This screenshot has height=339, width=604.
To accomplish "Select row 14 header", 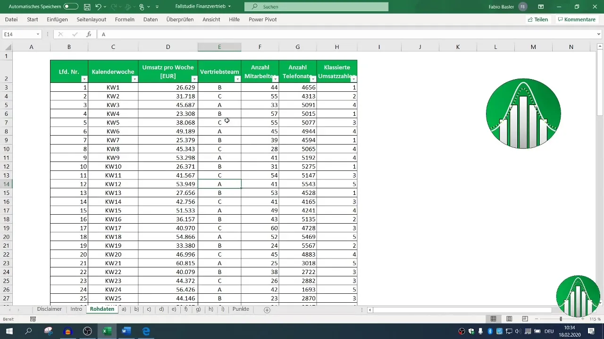I will (6, 184).
